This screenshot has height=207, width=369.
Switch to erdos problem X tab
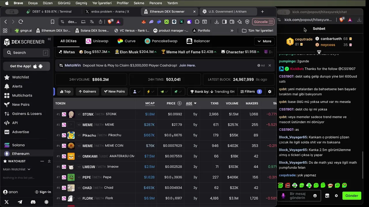pos(110,11)
